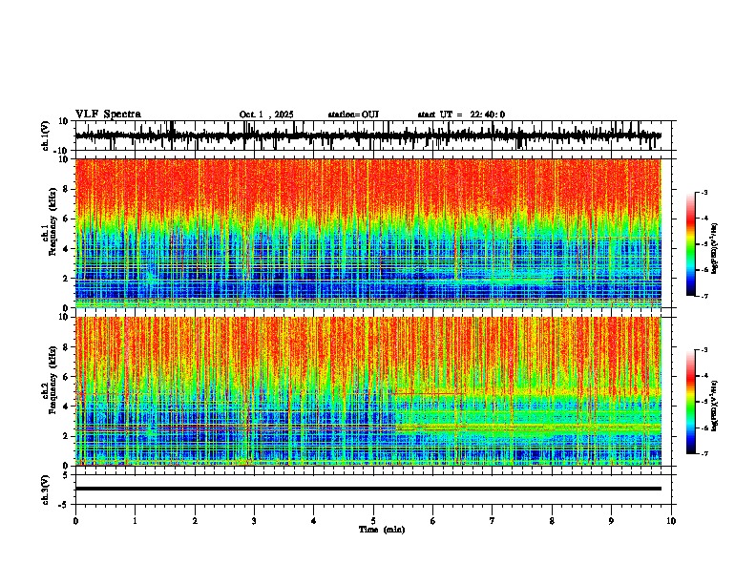Click the ch.1 voltage waveform trace panel

click(x=375, y=136)
